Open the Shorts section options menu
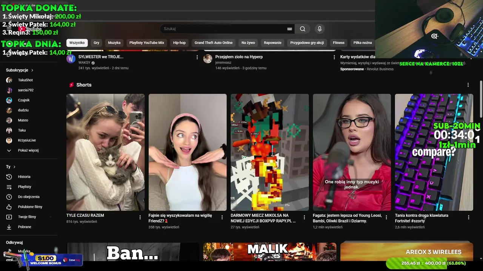The width and height of the screenshot is (483, 271). 468,85
